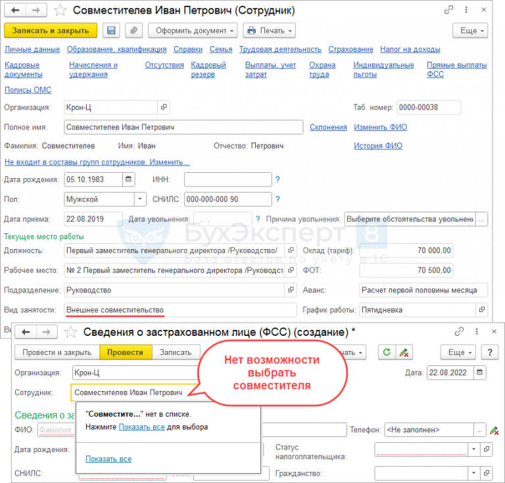
Task: Open calendar for Дата 22.08.2022 field
Action: pos(480,373)
